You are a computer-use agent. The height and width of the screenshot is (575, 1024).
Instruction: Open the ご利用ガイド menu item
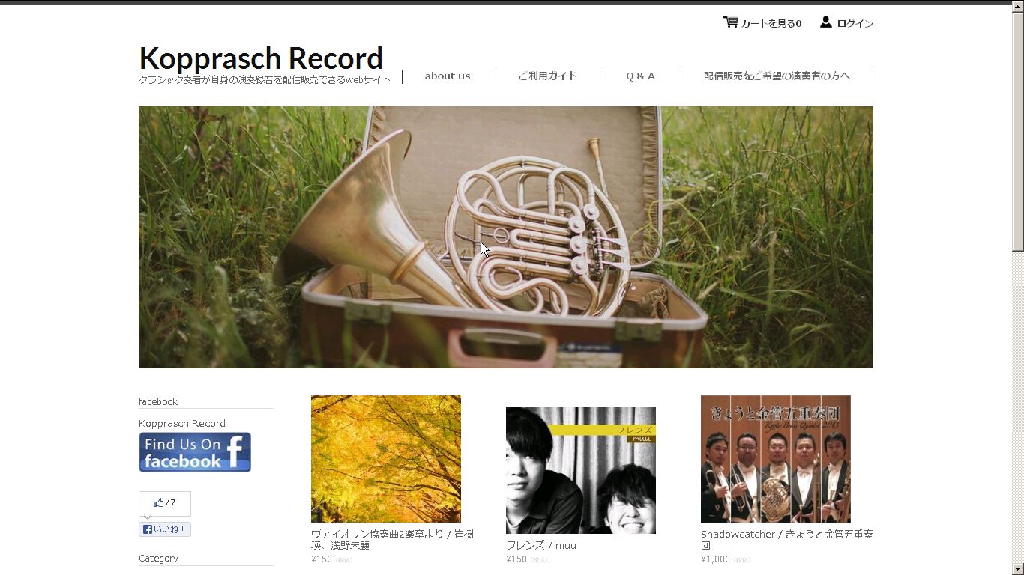(547, 76)
